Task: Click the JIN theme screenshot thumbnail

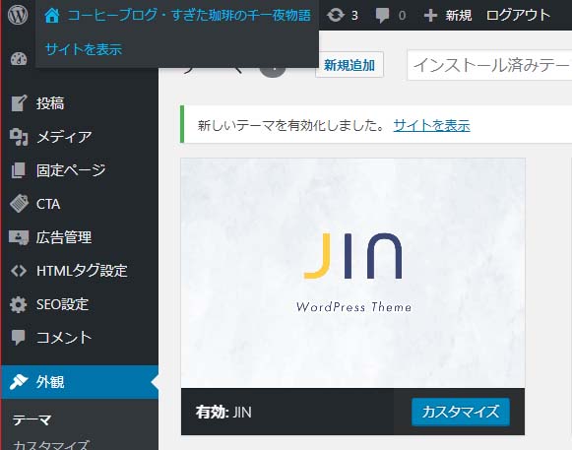Action: (352, 273)
